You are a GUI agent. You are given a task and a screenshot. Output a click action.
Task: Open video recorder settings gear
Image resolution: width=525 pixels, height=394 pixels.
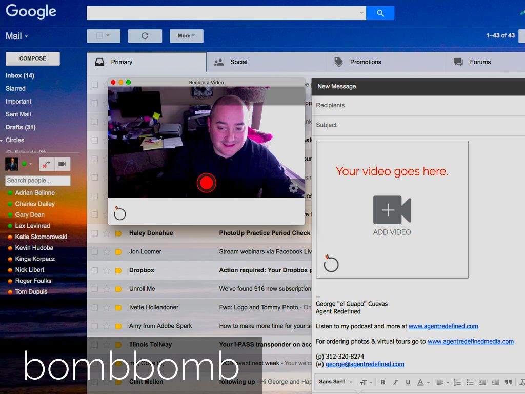293,188
